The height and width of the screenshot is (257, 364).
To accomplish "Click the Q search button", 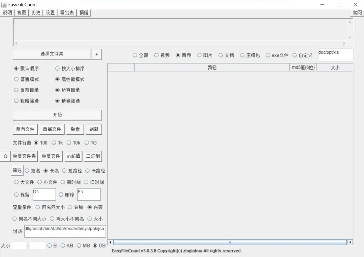I will [6, 156].
